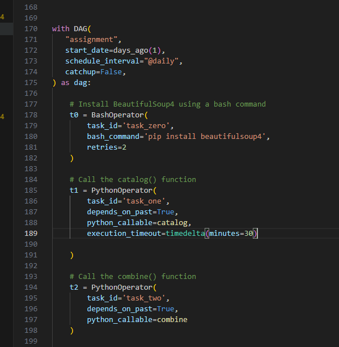The width and height of the screenshot is (339, 347).
Task: Click schedule_interval on line 173
Action: pyautogui.click(x=102, y=61)
